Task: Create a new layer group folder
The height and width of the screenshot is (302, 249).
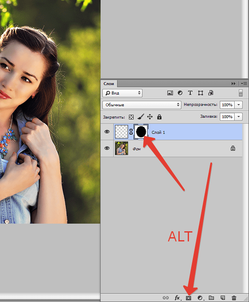Action: (x=211, y=298)
